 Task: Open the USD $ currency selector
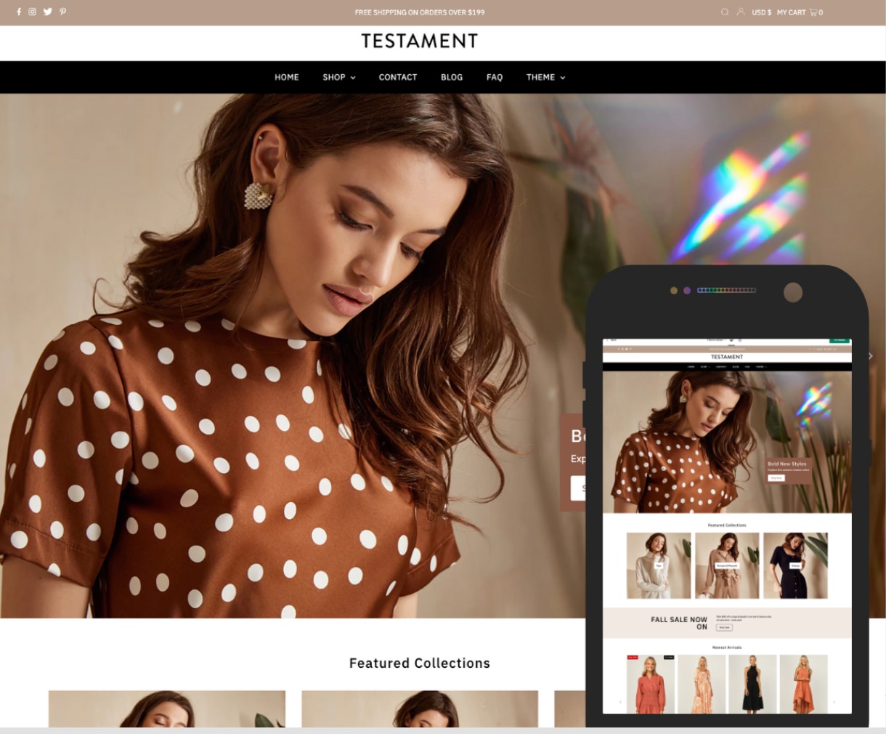762,12
